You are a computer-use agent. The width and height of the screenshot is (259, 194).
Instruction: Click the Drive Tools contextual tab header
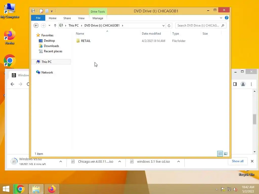point(98,12)
